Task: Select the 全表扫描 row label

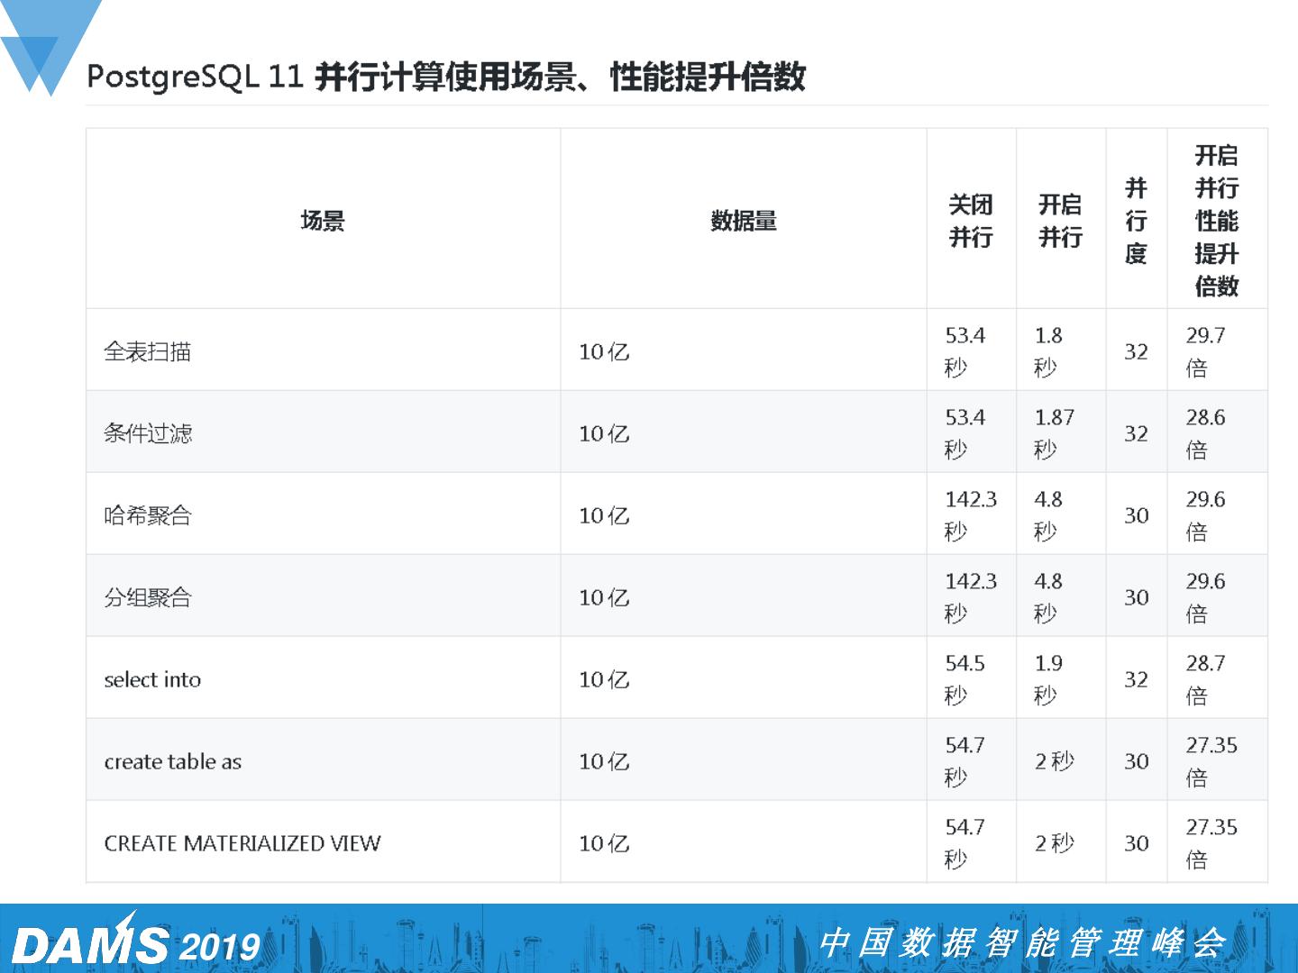Action: [x=148, y=351]
